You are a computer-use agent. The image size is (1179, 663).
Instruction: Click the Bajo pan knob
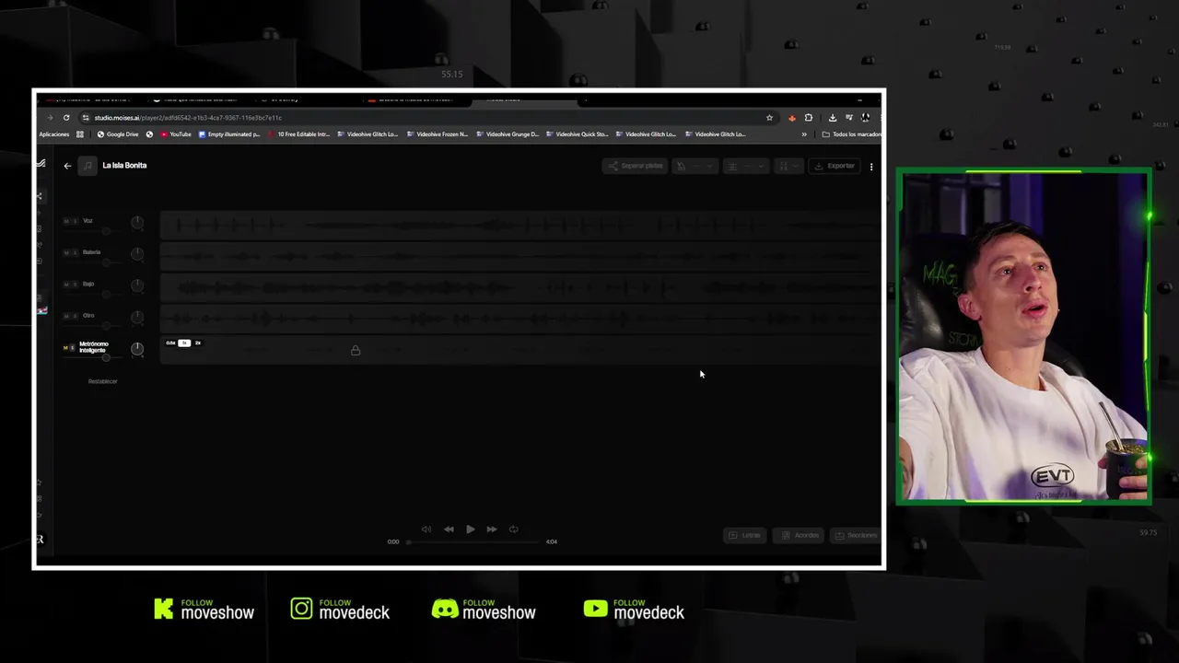pos(137,285)
